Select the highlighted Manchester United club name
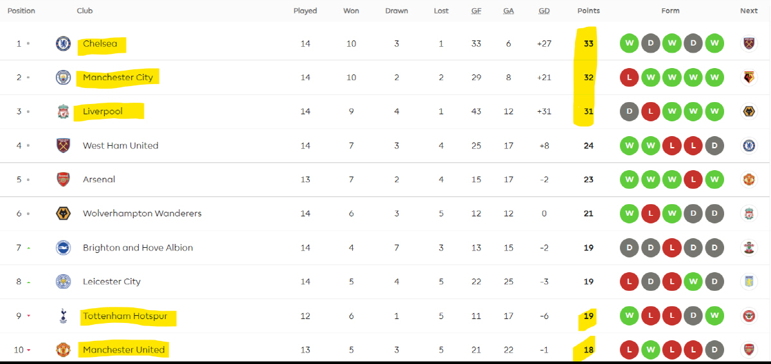771x364 pixels. coord(124,350)
